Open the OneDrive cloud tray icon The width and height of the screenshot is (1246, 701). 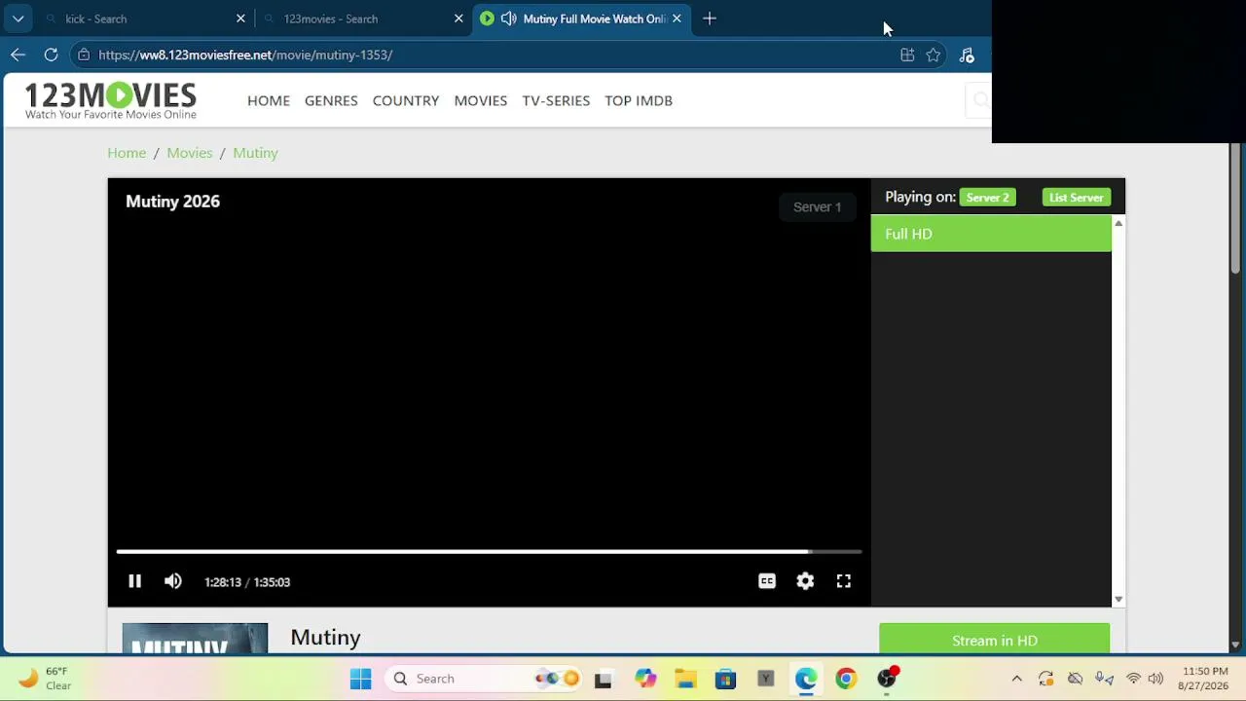coord(1076,679)
